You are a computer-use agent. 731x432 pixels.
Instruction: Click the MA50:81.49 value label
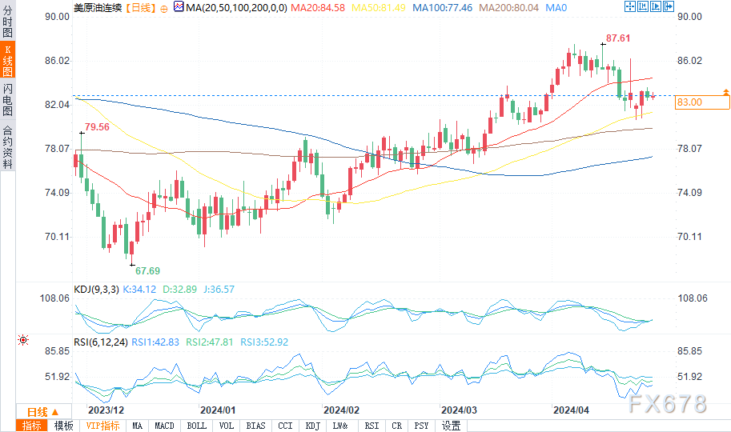(x=379, y=8)
